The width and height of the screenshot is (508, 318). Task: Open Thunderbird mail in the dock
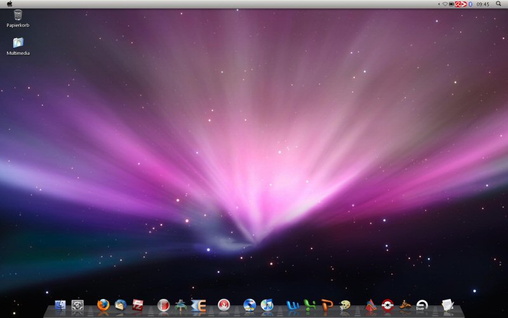click(121, 305)
